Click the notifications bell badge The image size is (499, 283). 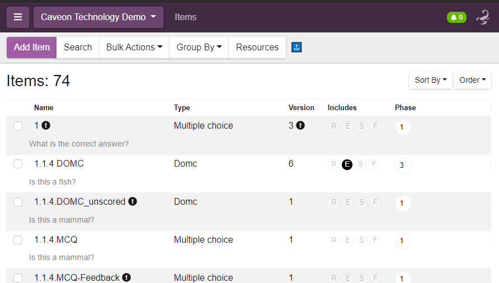point(456,17)
